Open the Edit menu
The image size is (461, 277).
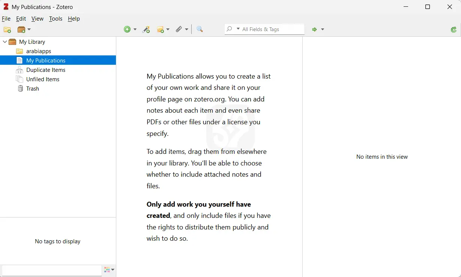(x=21, y=19)
